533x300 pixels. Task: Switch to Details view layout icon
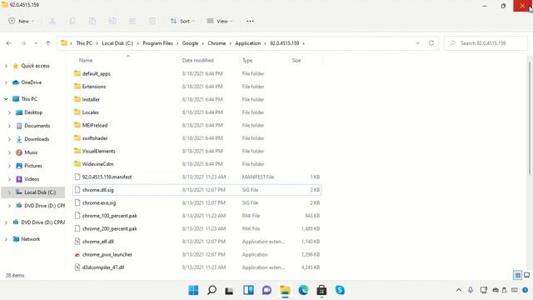click(x=517, y=275)
